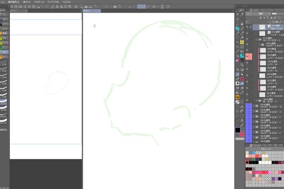Viewport: 284px width, 189px height.
Task: Open the ウィンドウ(W) menu
Action: coord(53,2)
